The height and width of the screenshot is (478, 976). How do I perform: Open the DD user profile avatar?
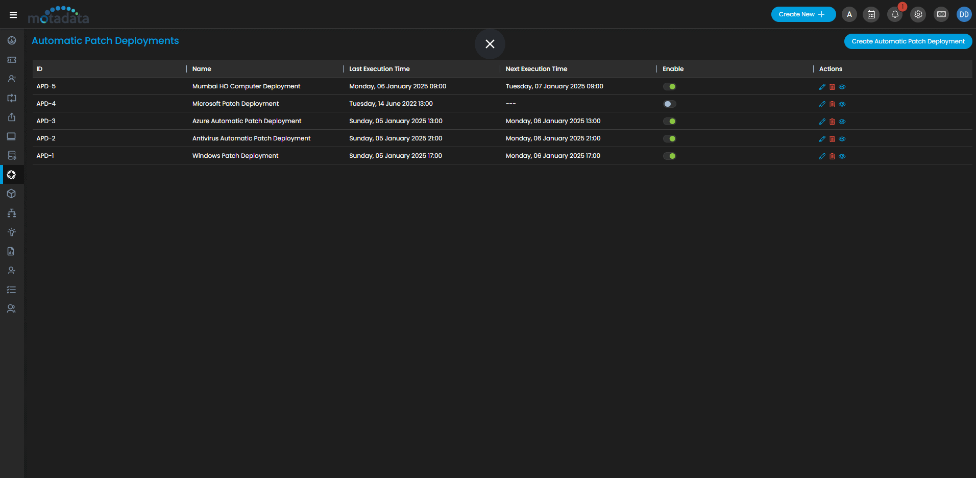tap(964, 14)
